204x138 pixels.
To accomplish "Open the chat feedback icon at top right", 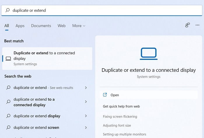I will tap(187, 25).
